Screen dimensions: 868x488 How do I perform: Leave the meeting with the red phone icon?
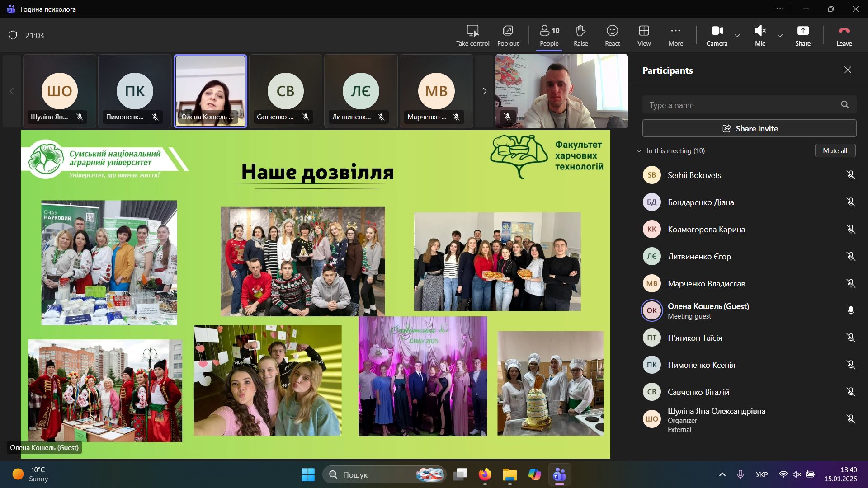click(x=844, y=31)
